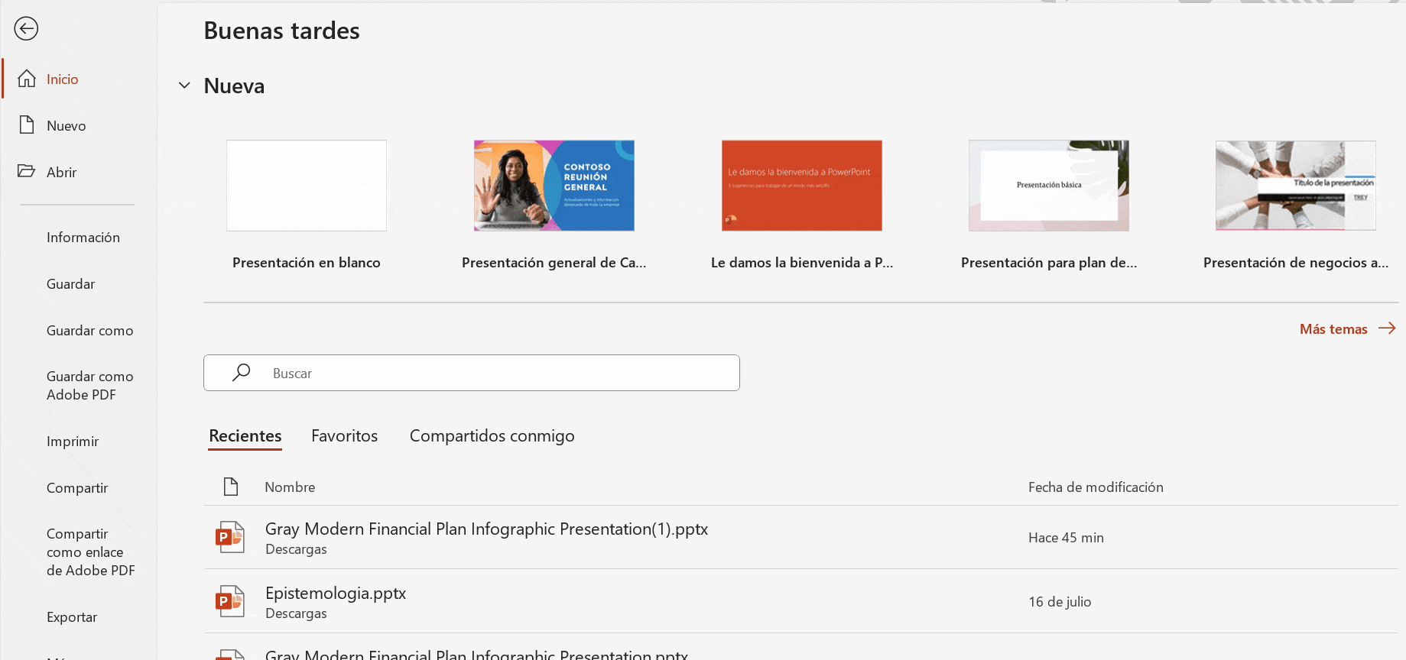Click the Abrir folder icon

(27, 171)
